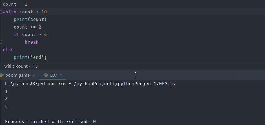Select the 007 run tab
The image size is (265, 125).
53,75
